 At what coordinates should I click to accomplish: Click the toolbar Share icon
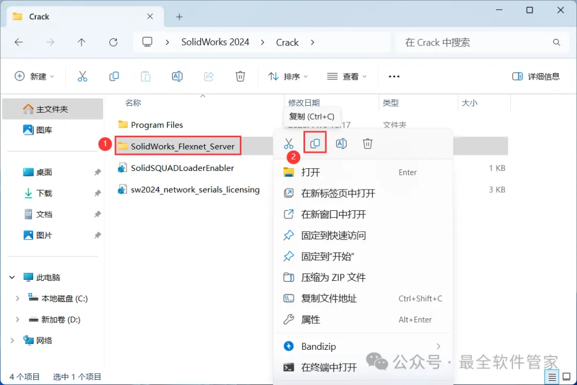(209, 76)
